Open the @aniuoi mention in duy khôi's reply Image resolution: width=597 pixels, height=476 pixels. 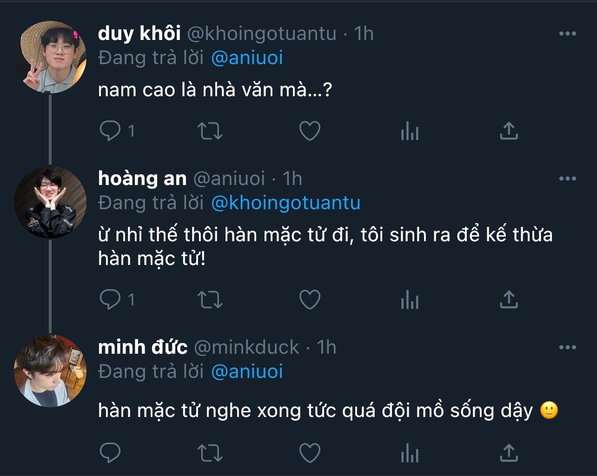coord(247,58)
